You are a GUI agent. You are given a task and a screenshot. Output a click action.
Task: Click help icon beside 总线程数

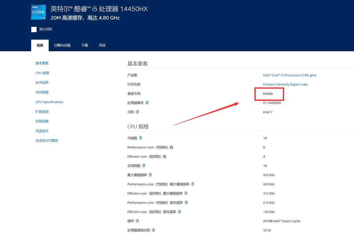point(144,166)
